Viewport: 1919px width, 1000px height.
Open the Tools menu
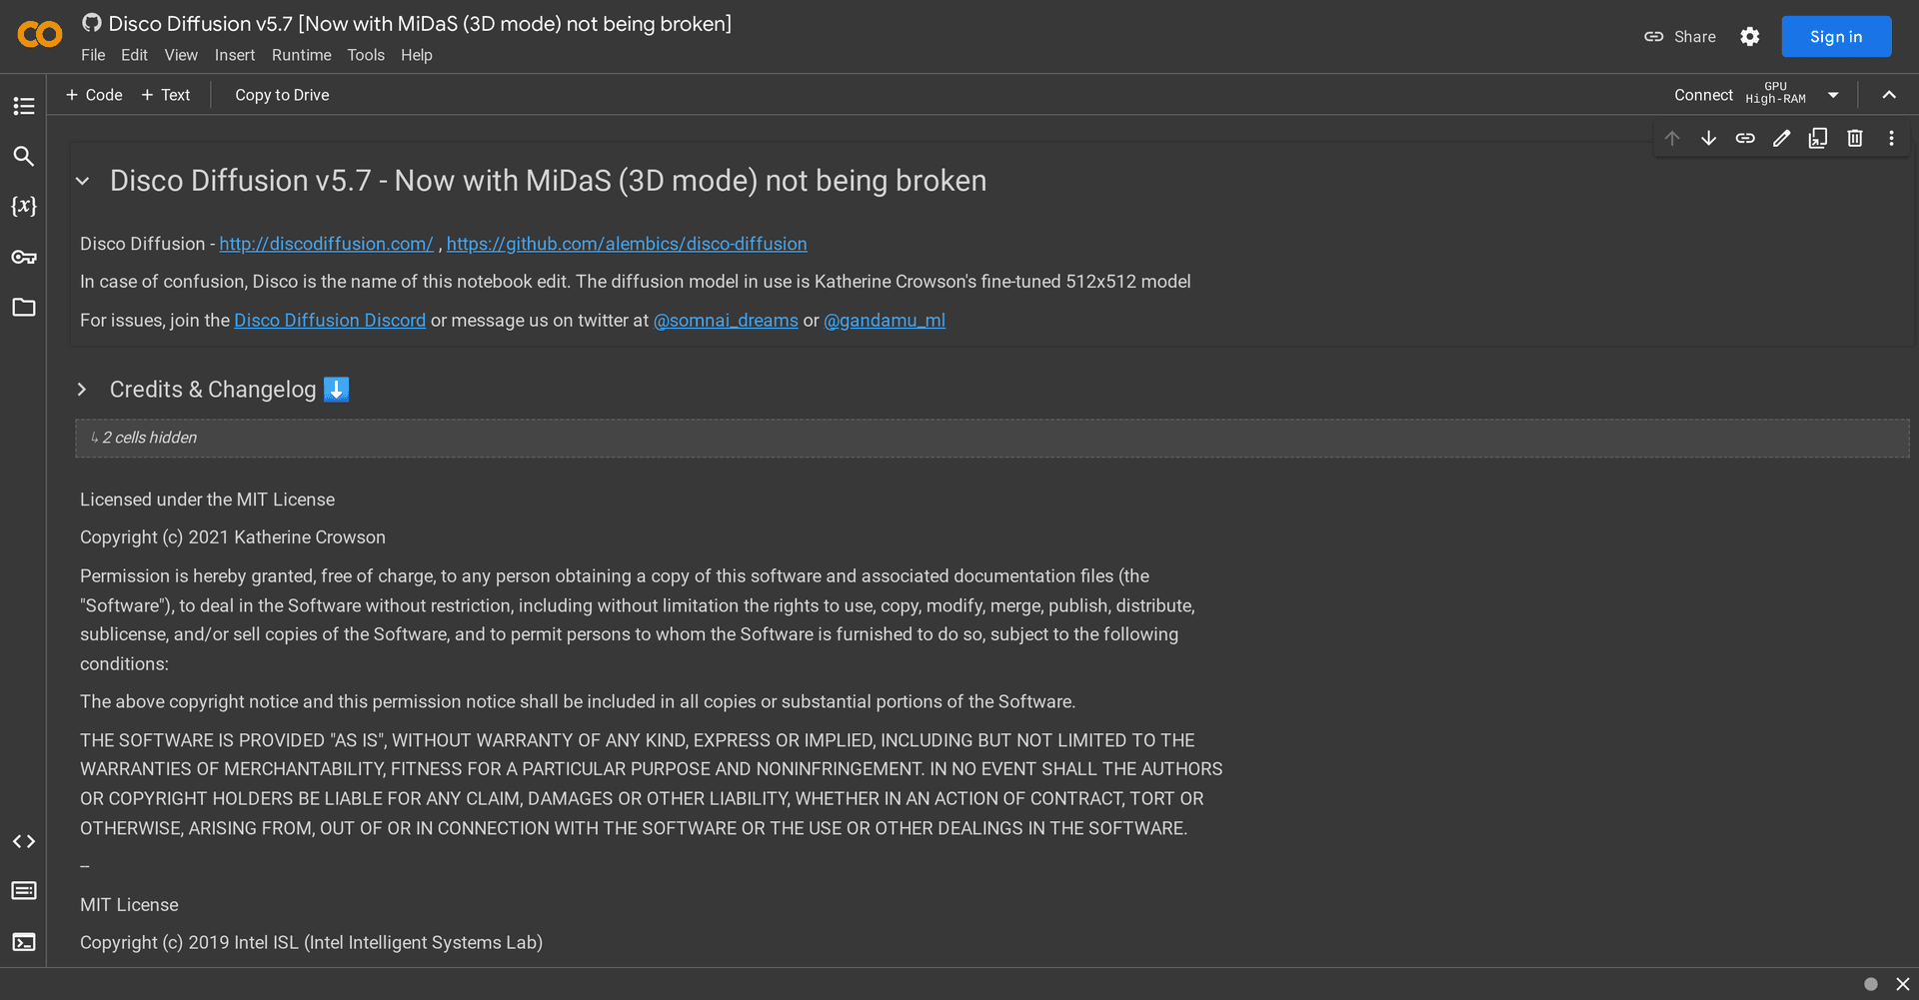(x=366, y=55)
